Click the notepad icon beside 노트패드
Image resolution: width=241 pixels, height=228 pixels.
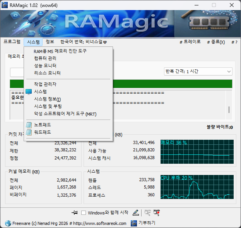[29, 125]
